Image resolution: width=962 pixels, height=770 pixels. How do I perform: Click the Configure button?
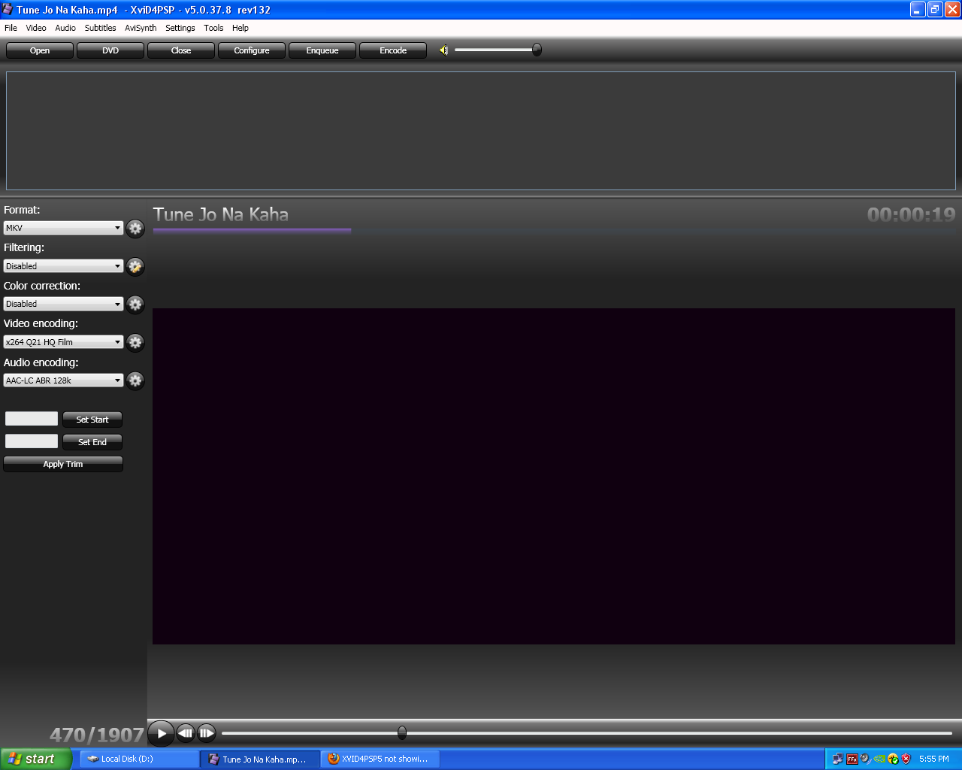coord(252,50)
